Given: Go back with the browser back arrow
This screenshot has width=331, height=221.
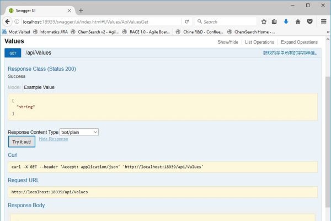Looking at the screenshot, I should pos(7,22).
